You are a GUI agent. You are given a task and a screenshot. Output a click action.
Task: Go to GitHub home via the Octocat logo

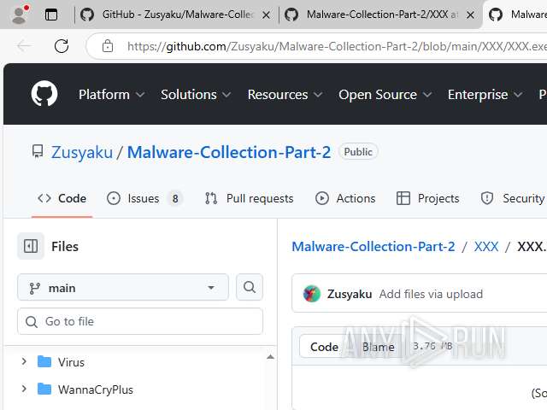[44, 94]
